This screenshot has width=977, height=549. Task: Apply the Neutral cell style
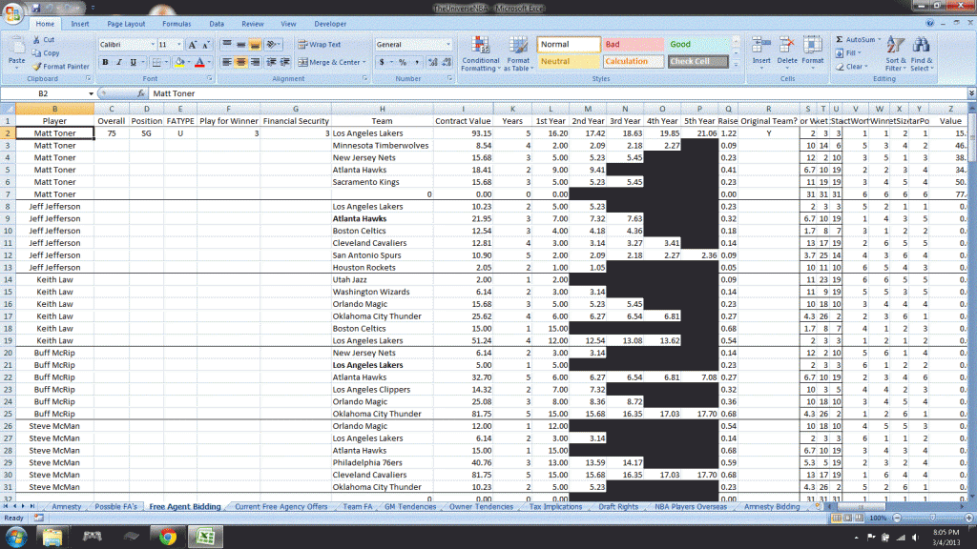tap(569, 62)
